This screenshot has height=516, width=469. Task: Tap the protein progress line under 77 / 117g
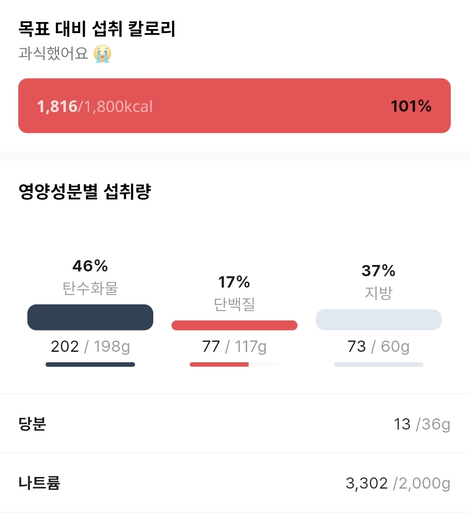(x=234, y=365)
